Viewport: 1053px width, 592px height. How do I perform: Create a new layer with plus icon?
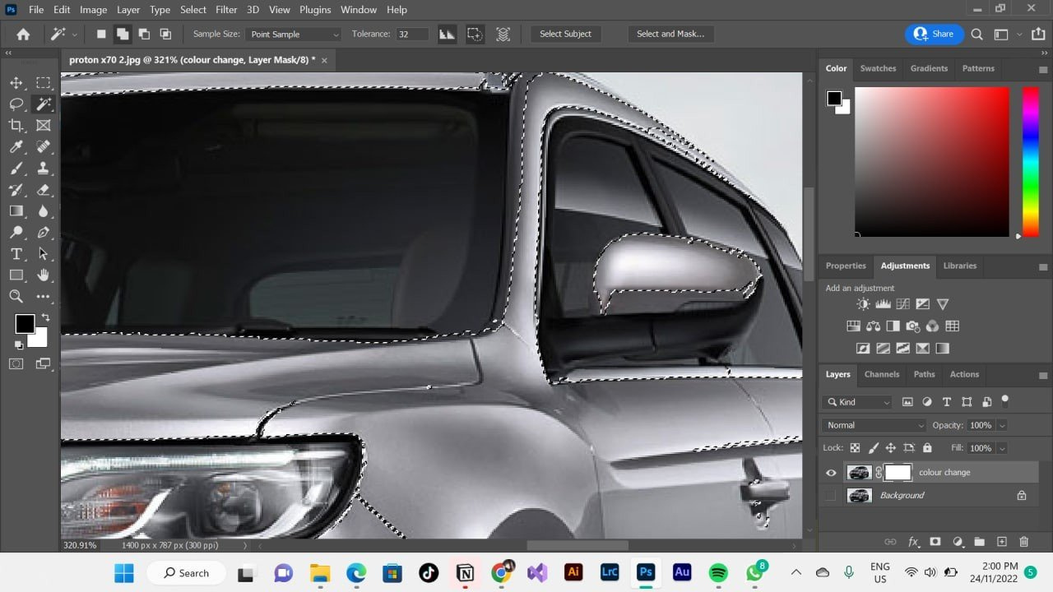[1001, 542]
